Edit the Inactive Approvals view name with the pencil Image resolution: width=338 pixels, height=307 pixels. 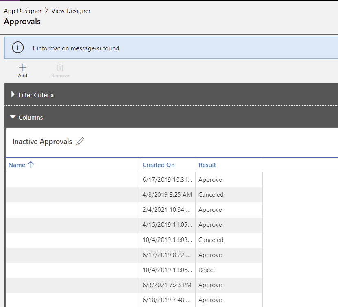(80, 142)
